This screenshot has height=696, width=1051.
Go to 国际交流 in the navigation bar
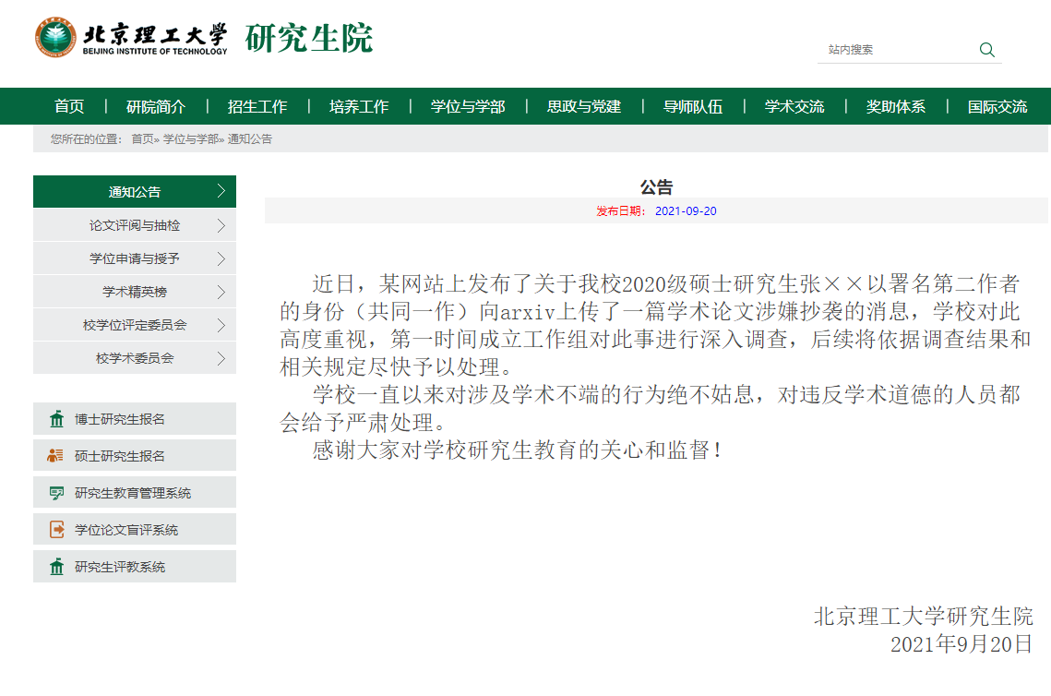997,107
